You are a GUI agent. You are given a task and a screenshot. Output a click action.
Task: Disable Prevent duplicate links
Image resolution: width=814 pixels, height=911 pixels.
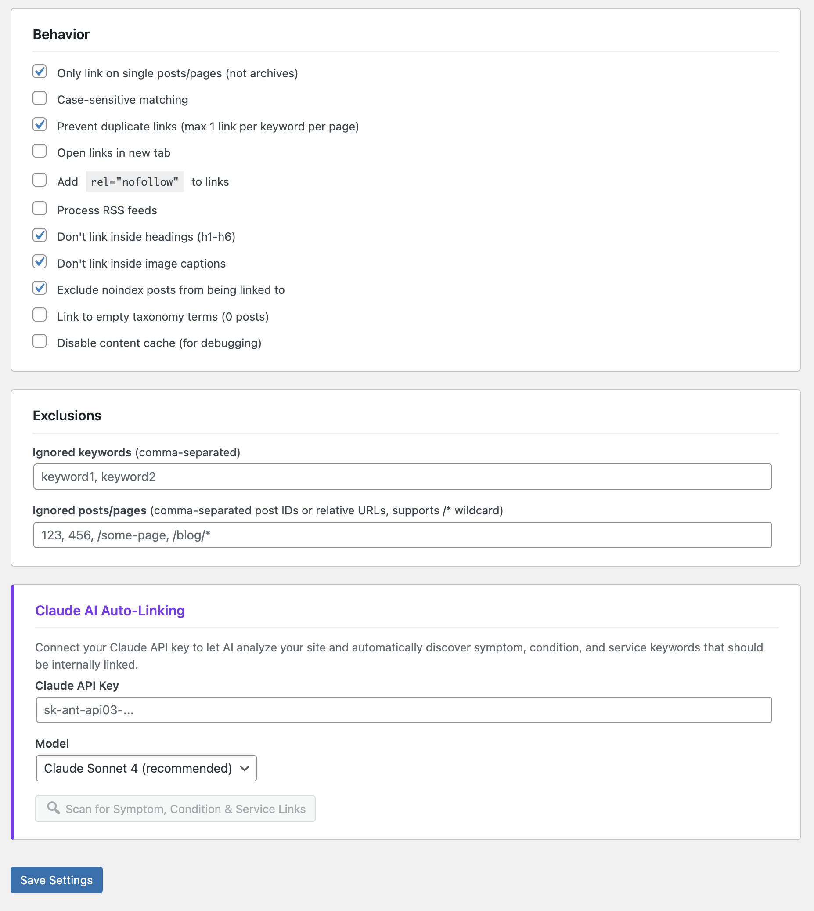coord(40,124)
